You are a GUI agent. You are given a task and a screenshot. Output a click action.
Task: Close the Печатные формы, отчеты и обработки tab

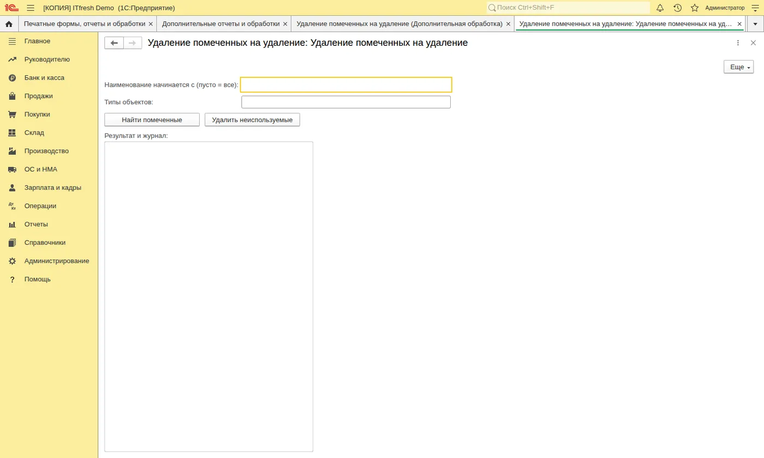click(151, 24)
